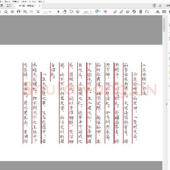The height and width of the screenshot is (170, 170).
Task: Click the star bookmark icon in toolbar
Action: [6, 12]
